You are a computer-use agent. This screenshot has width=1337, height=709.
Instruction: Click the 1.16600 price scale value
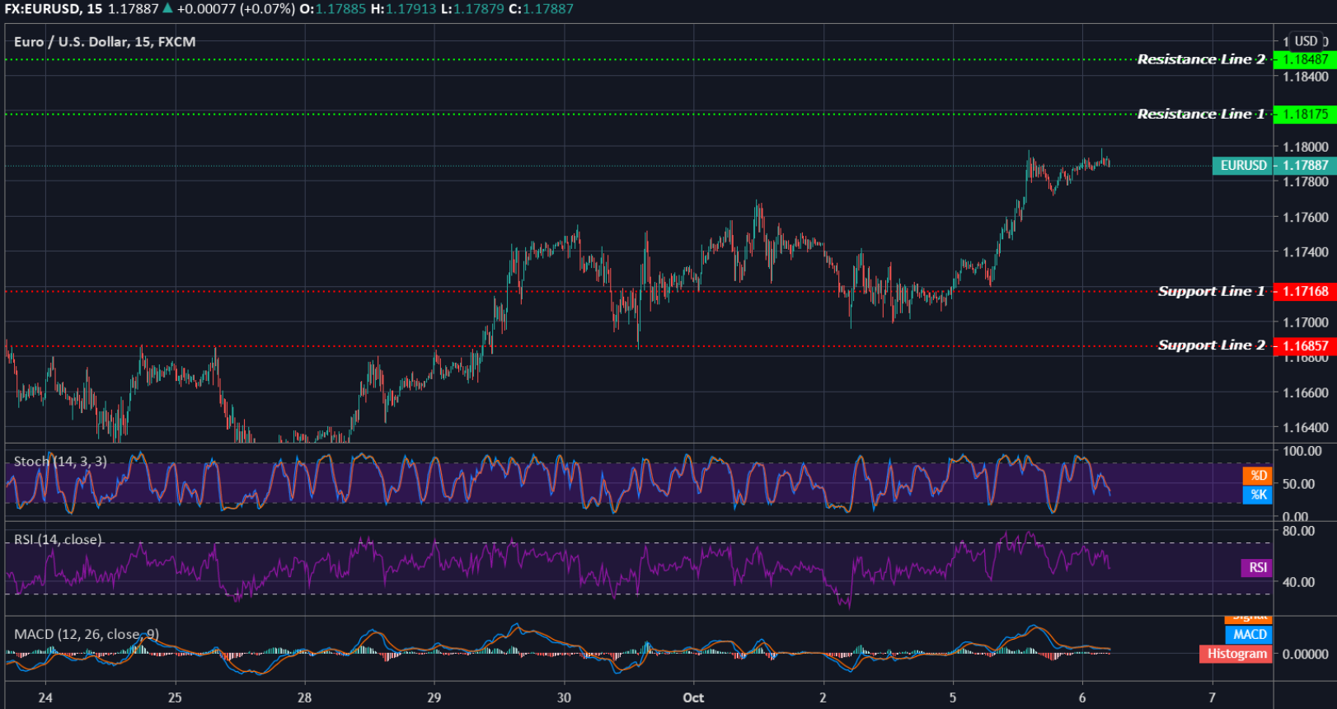(1306, 392)
